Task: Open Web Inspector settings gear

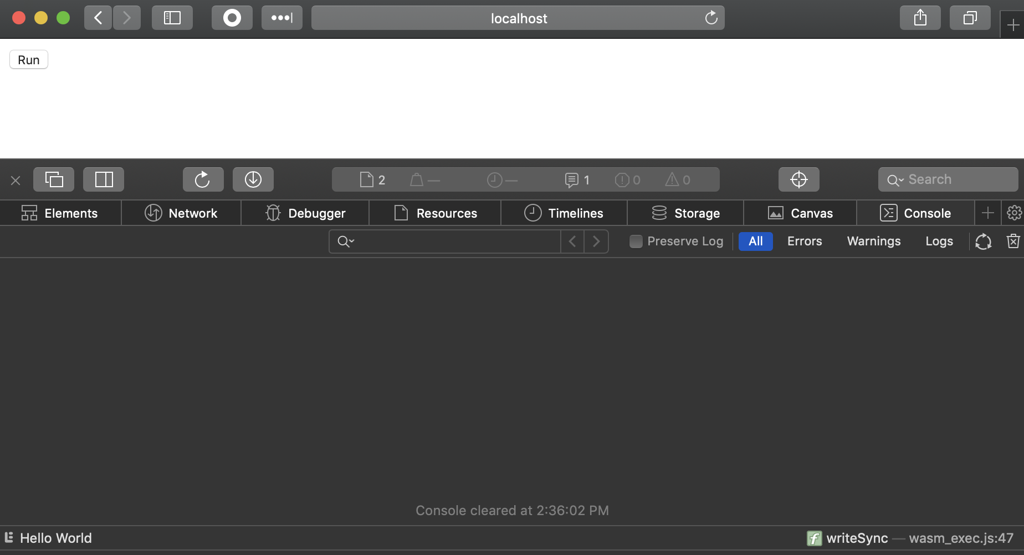Action: click(1014, 213)
